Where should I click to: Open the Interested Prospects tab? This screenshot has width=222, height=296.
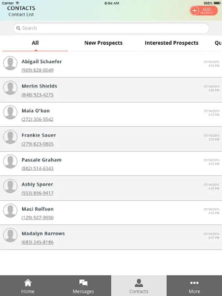click(x=171, y=43)
